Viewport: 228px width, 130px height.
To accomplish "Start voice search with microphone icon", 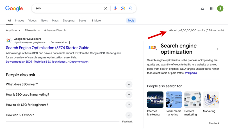I will (115, 8).
